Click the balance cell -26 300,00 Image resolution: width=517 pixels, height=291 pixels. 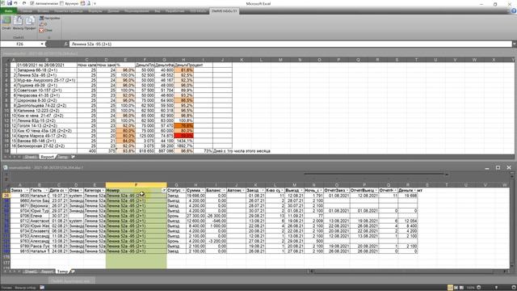pyautogui.click(x=216, y=216)
